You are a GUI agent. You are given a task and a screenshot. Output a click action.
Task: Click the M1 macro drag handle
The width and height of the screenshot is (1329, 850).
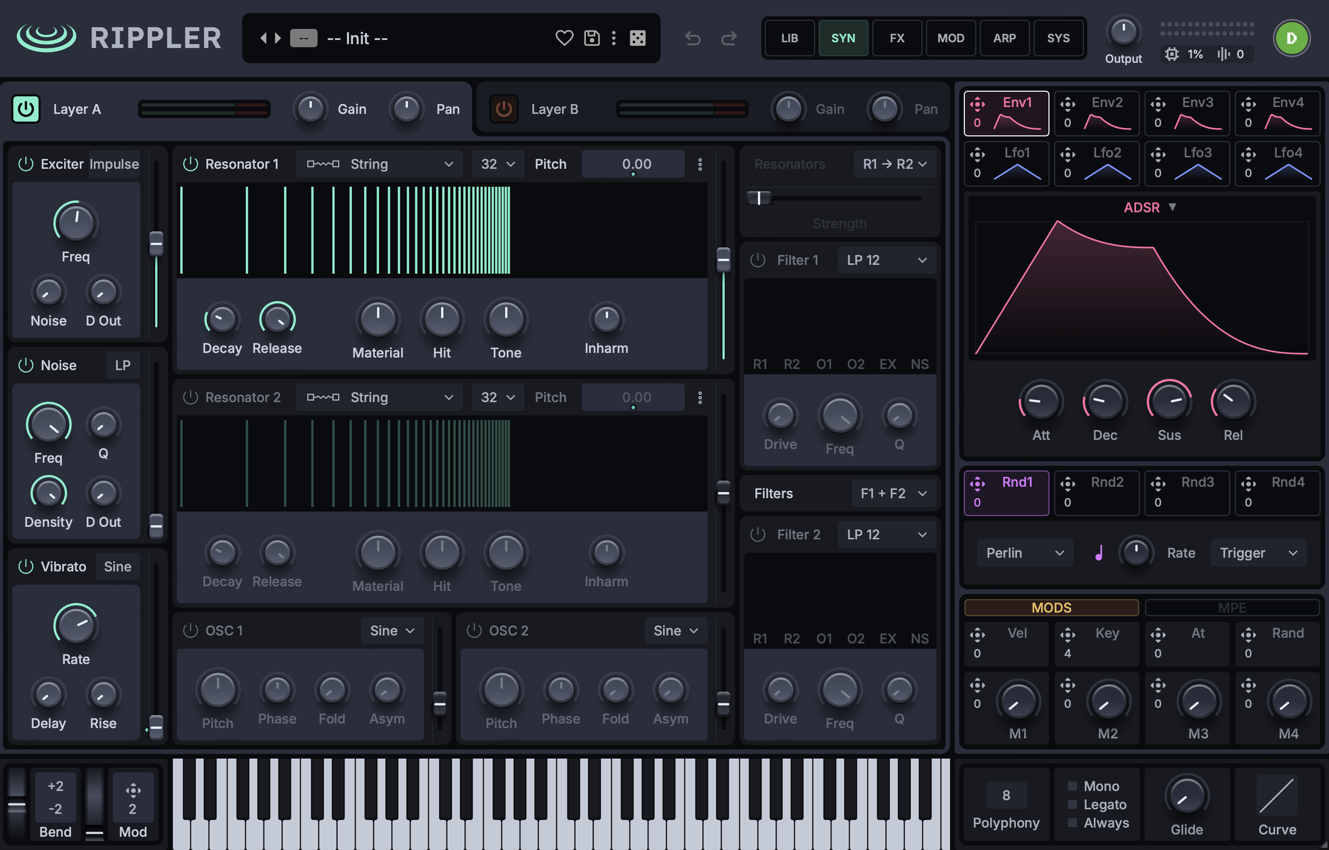[x=977, y=685]
